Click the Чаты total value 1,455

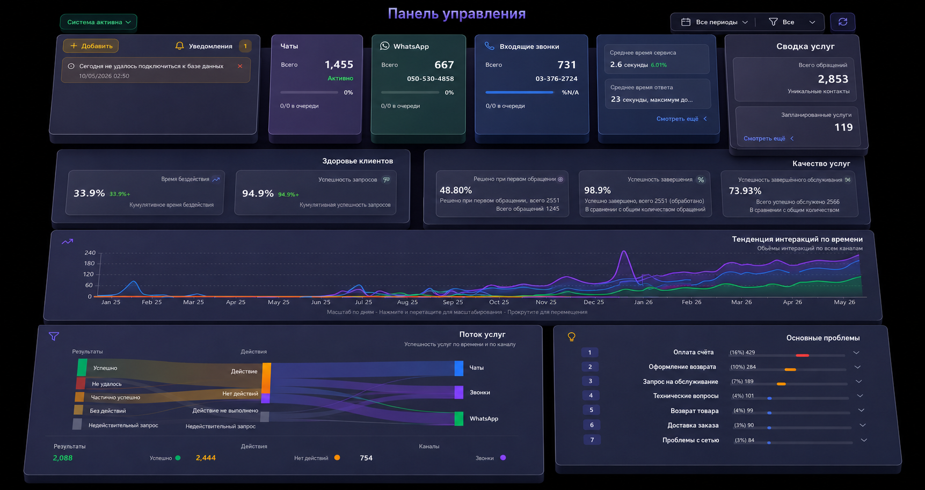(x=339, y=64)
